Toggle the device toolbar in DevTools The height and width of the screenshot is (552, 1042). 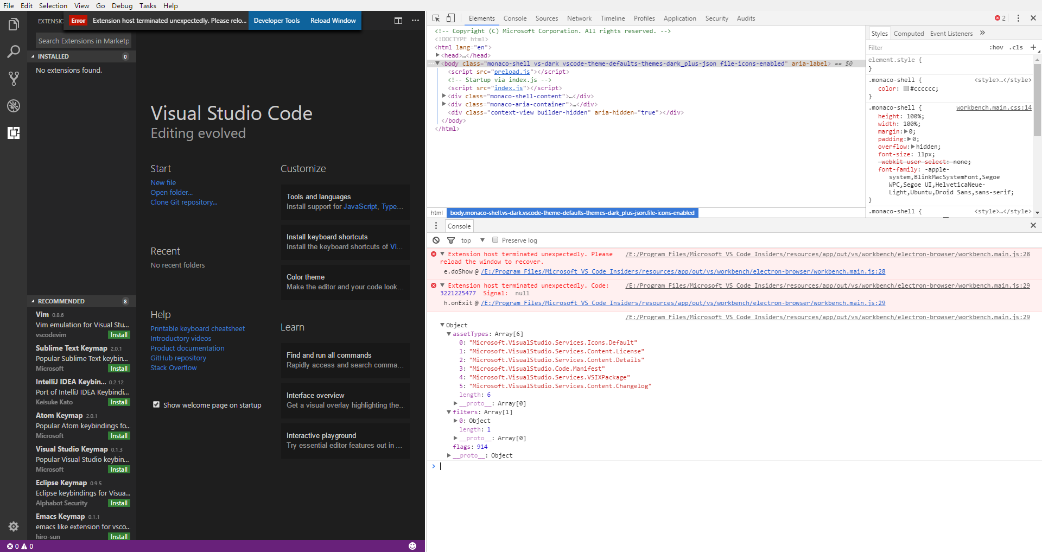click(x=450, y=18)
